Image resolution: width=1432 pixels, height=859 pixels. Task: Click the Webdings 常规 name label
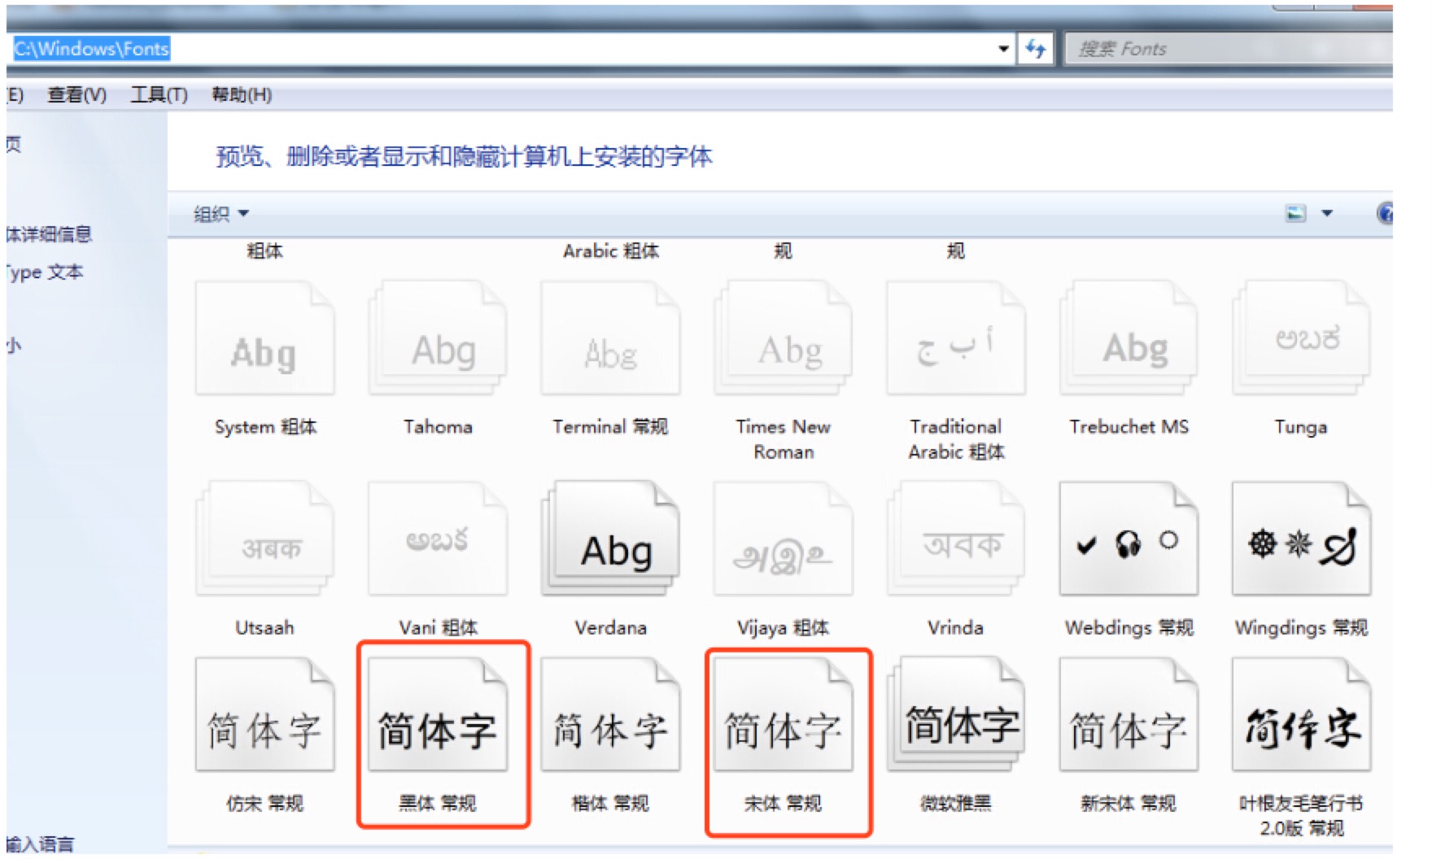point(1129,628)
